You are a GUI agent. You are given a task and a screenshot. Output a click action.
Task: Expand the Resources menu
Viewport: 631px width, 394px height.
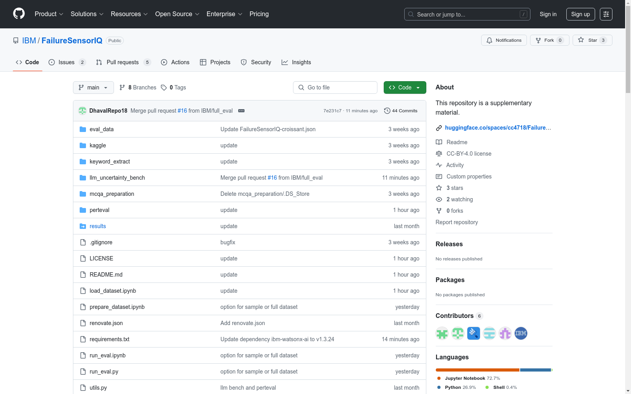(x=129, y=14)
